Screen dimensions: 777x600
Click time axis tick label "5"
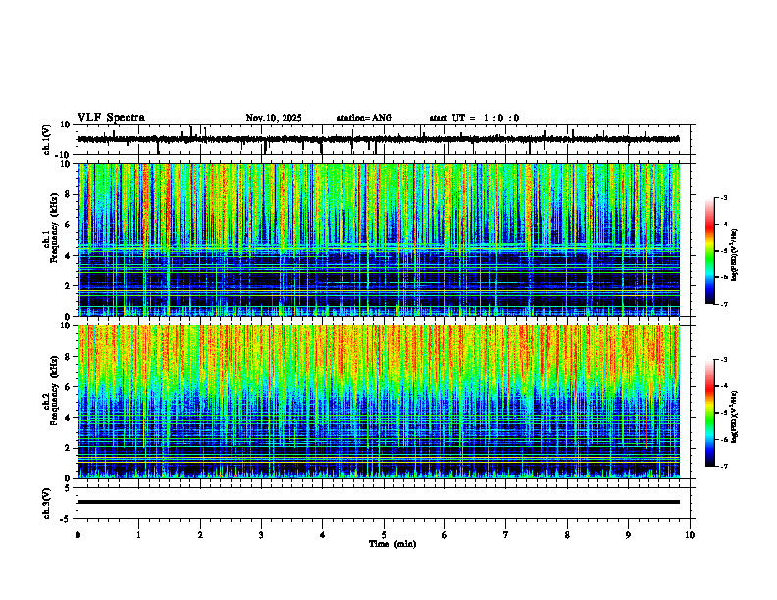point(384,535)
